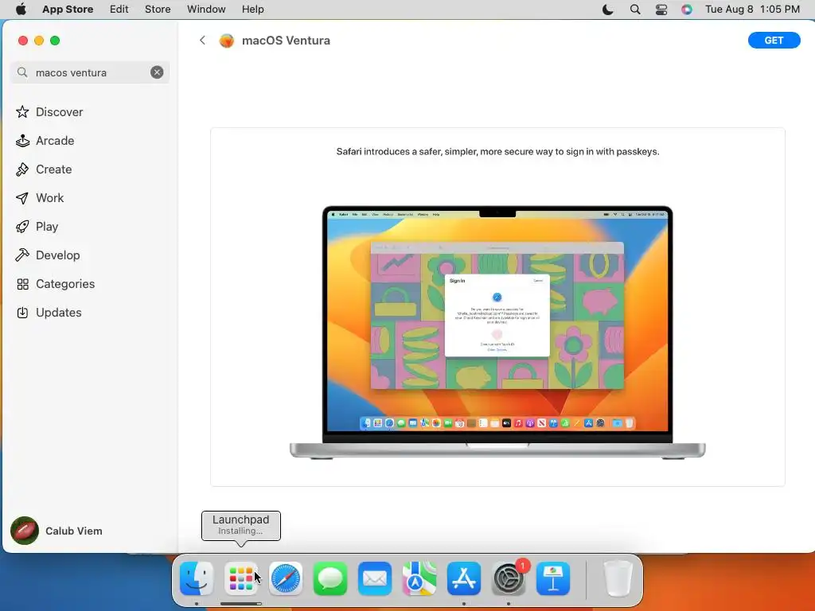815x611 pixels.
Task: Open Messages from the Dock
Action: click(330, 578)
